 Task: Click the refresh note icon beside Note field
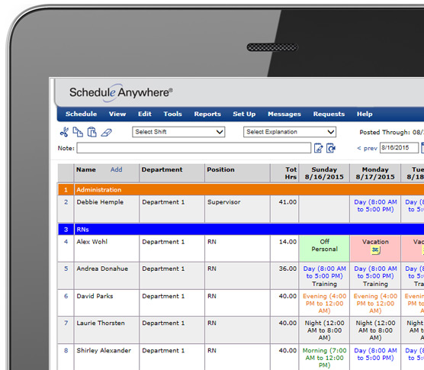coord(331,148)
